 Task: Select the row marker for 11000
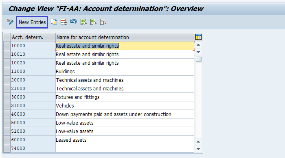7,71
